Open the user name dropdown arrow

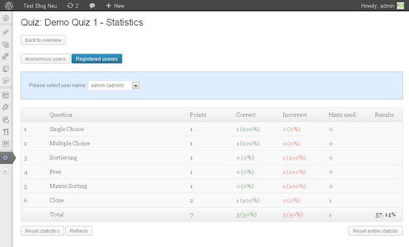click(x=135, y=85)
